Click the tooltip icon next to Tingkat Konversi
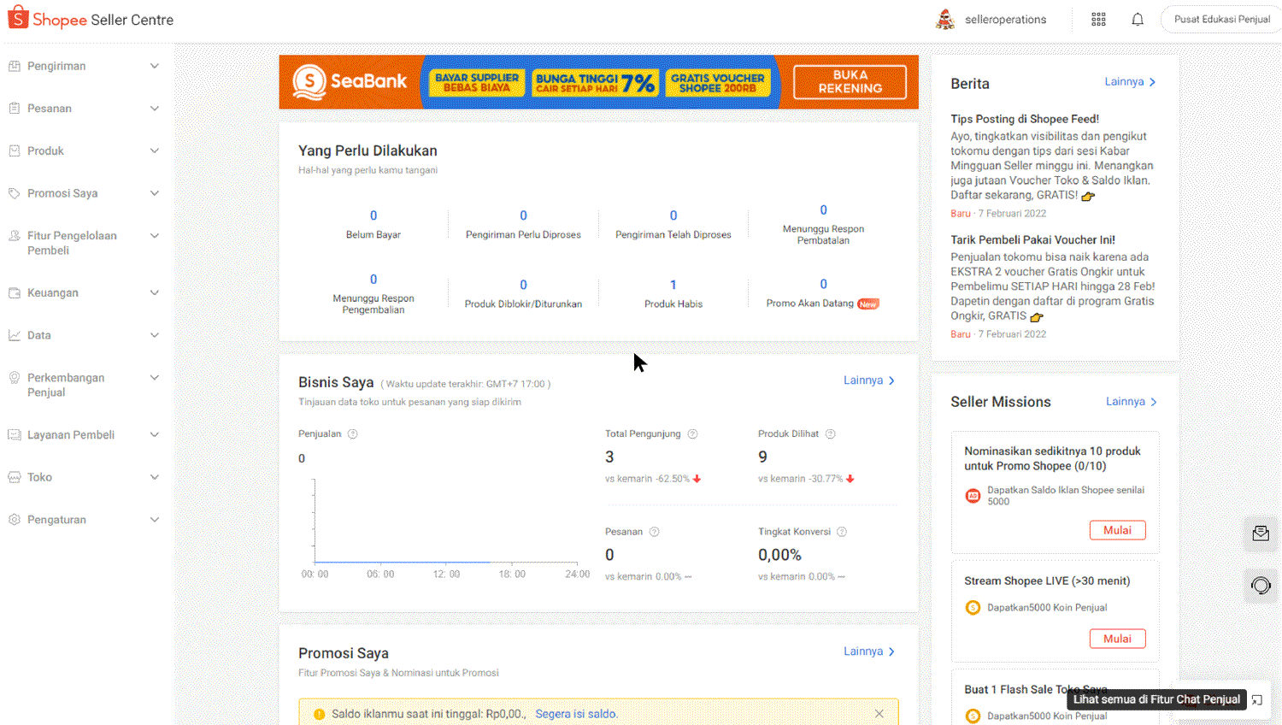The height and width of the screenshot is (725, 1282). click(842, 531)
